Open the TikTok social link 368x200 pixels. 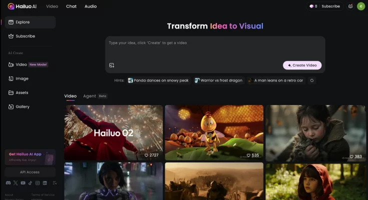click(30, 183)
